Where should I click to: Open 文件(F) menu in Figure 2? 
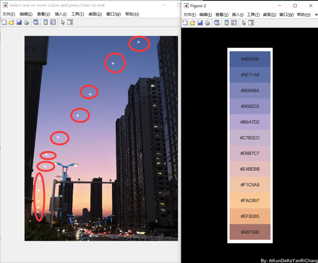click(190, 15)
